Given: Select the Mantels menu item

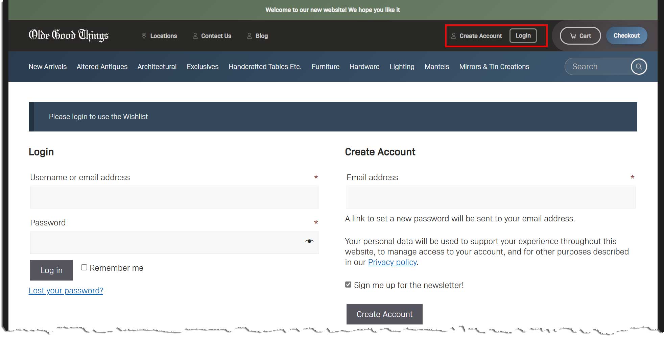Looking at the screenshot, I should coord(437,67).
